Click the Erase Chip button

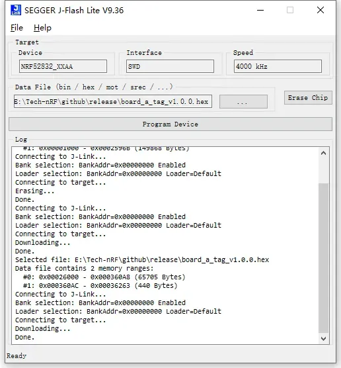click(x=308, y=98)
